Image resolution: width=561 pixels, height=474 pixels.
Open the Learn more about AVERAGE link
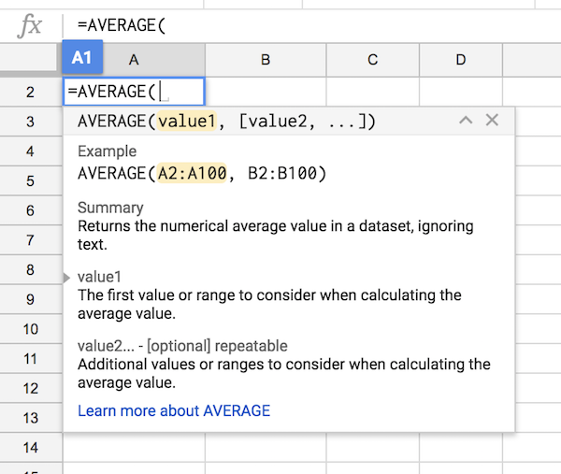click(x=174, y=410)
